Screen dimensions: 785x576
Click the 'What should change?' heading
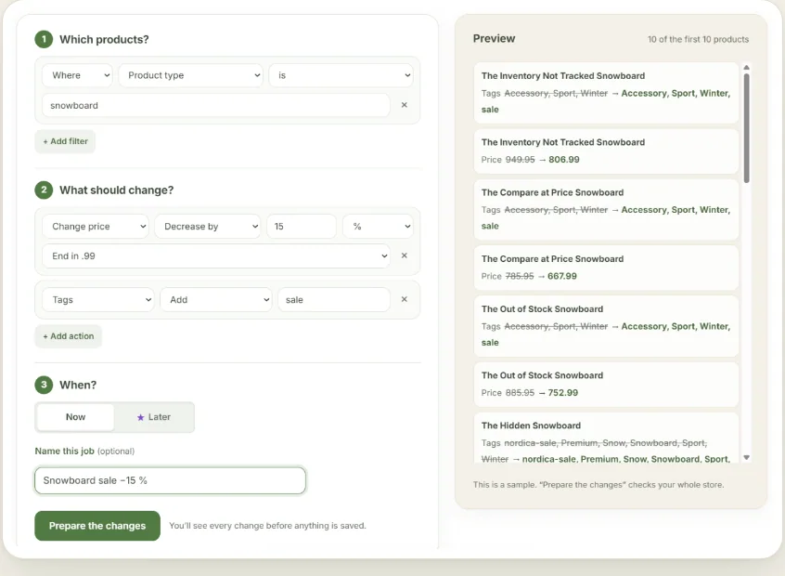tap(117, 190)
